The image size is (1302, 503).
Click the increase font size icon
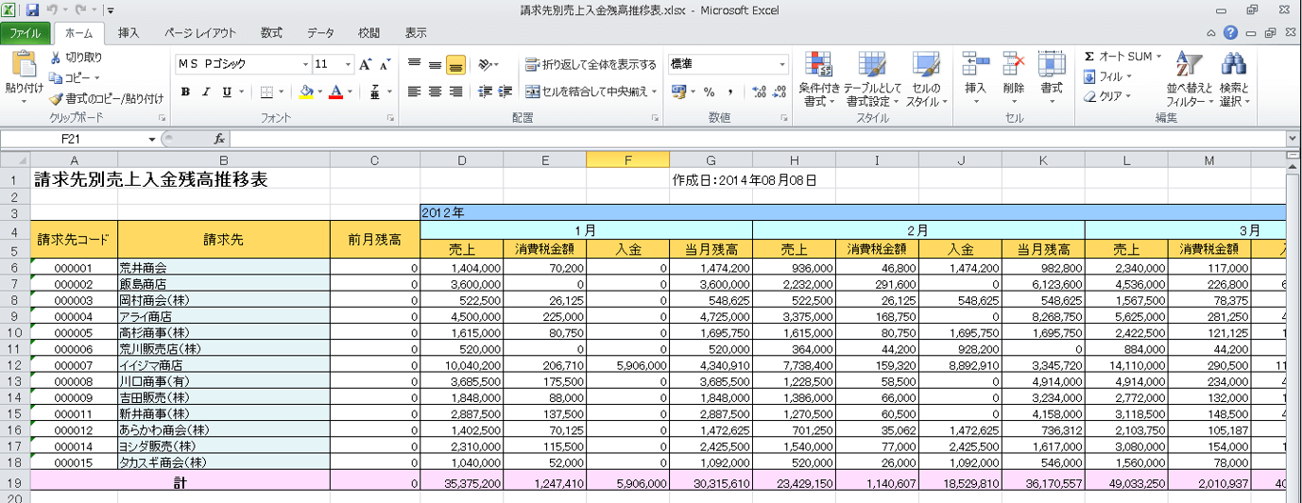366,64
